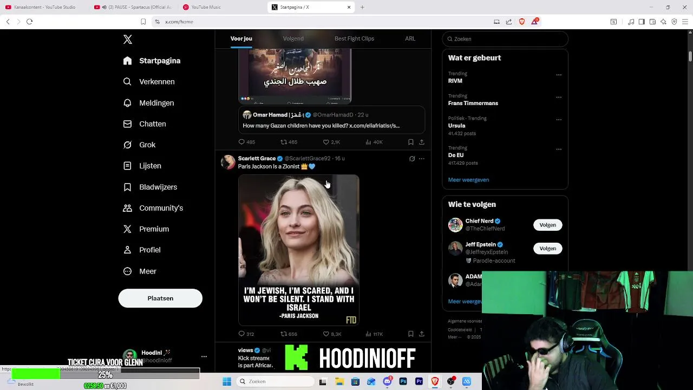Open the browser main hamburger menu
Screen dimensions: 693x390
coord(685,22)
